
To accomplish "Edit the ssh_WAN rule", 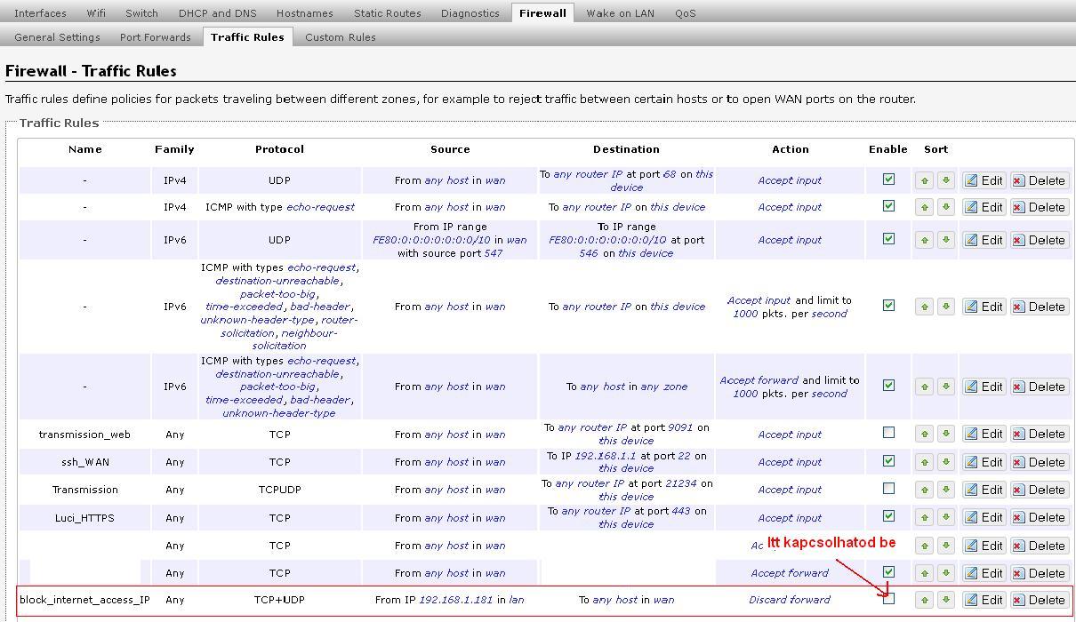I will tap(984, 462).
